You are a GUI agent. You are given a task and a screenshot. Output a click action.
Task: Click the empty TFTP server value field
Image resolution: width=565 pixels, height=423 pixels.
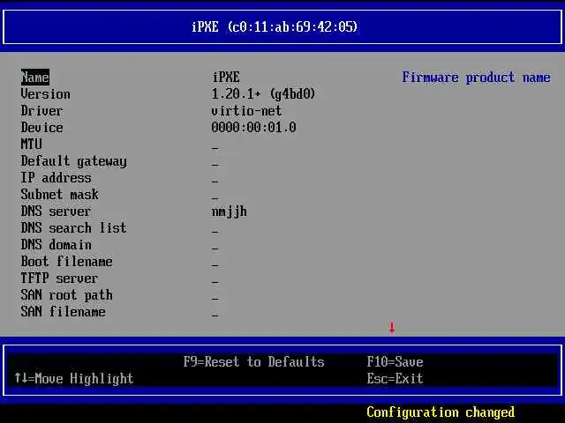click(215, 282)
